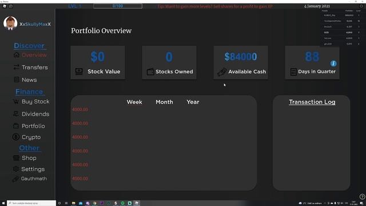
Task: Open the News section
Action: point(29,80)
